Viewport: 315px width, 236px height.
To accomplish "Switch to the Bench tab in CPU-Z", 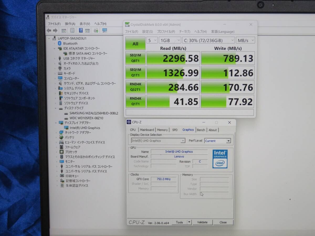I will 201,130.
